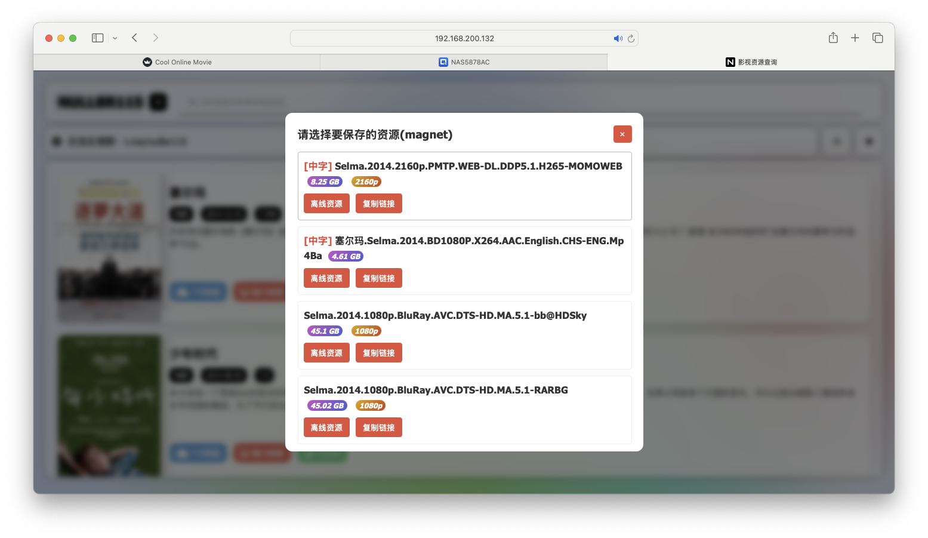Reload the current page
Screen dimensions: 928x538
click(x=631, y=38)
